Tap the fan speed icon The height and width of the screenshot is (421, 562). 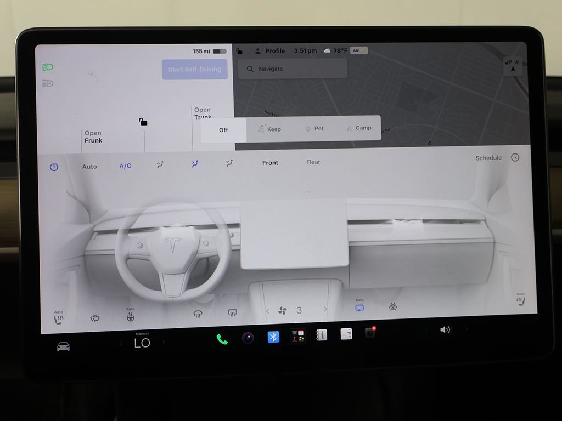click(283, 311)
